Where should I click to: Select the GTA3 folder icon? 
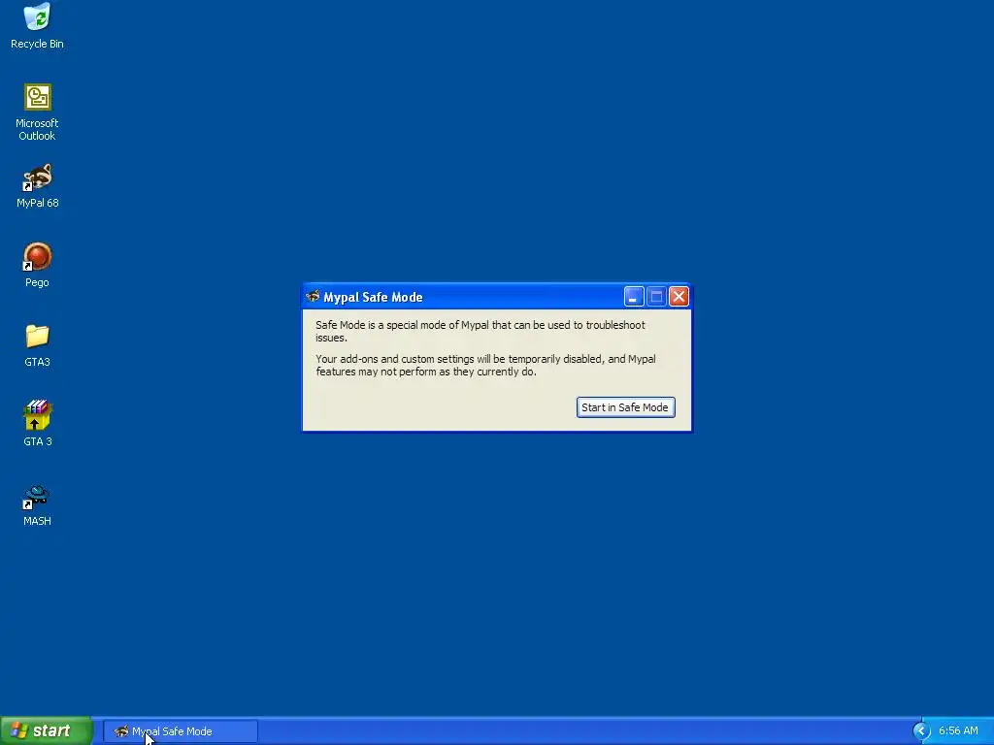(x=38, y=337)
